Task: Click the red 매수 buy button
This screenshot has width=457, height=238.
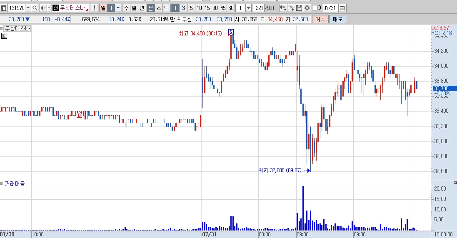Action: pos(320,20)
